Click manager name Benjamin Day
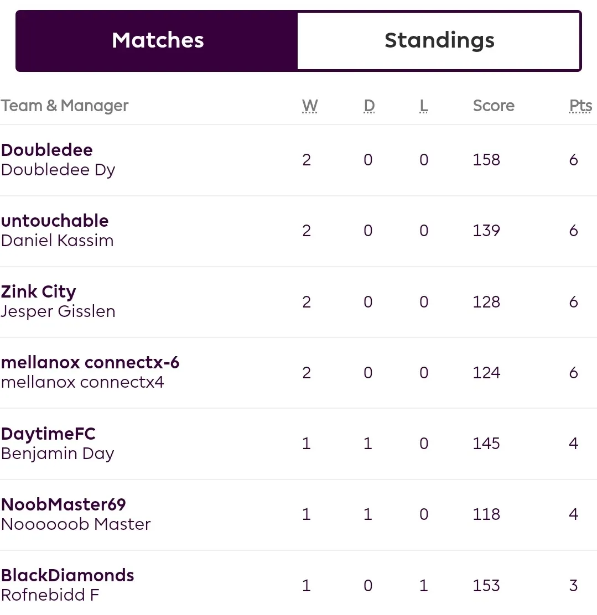 coord(58,454)
